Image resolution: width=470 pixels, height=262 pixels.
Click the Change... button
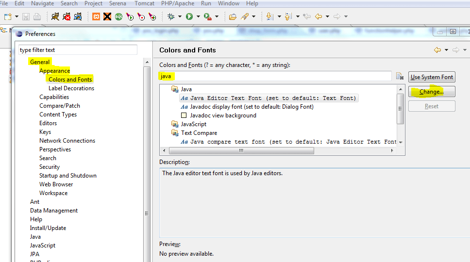coord(432,92)
